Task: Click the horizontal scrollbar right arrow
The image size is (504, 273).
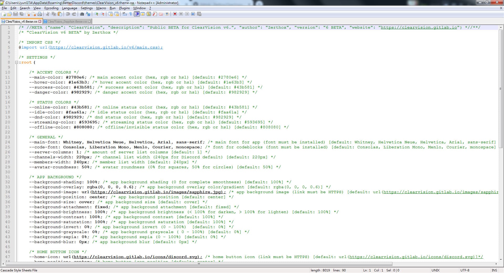Action: [x=496, y=264]
